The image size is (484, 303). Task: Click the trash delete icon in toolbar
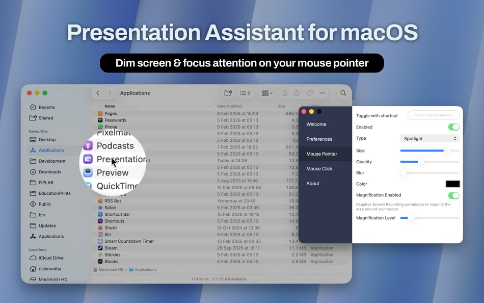point(285,93)
